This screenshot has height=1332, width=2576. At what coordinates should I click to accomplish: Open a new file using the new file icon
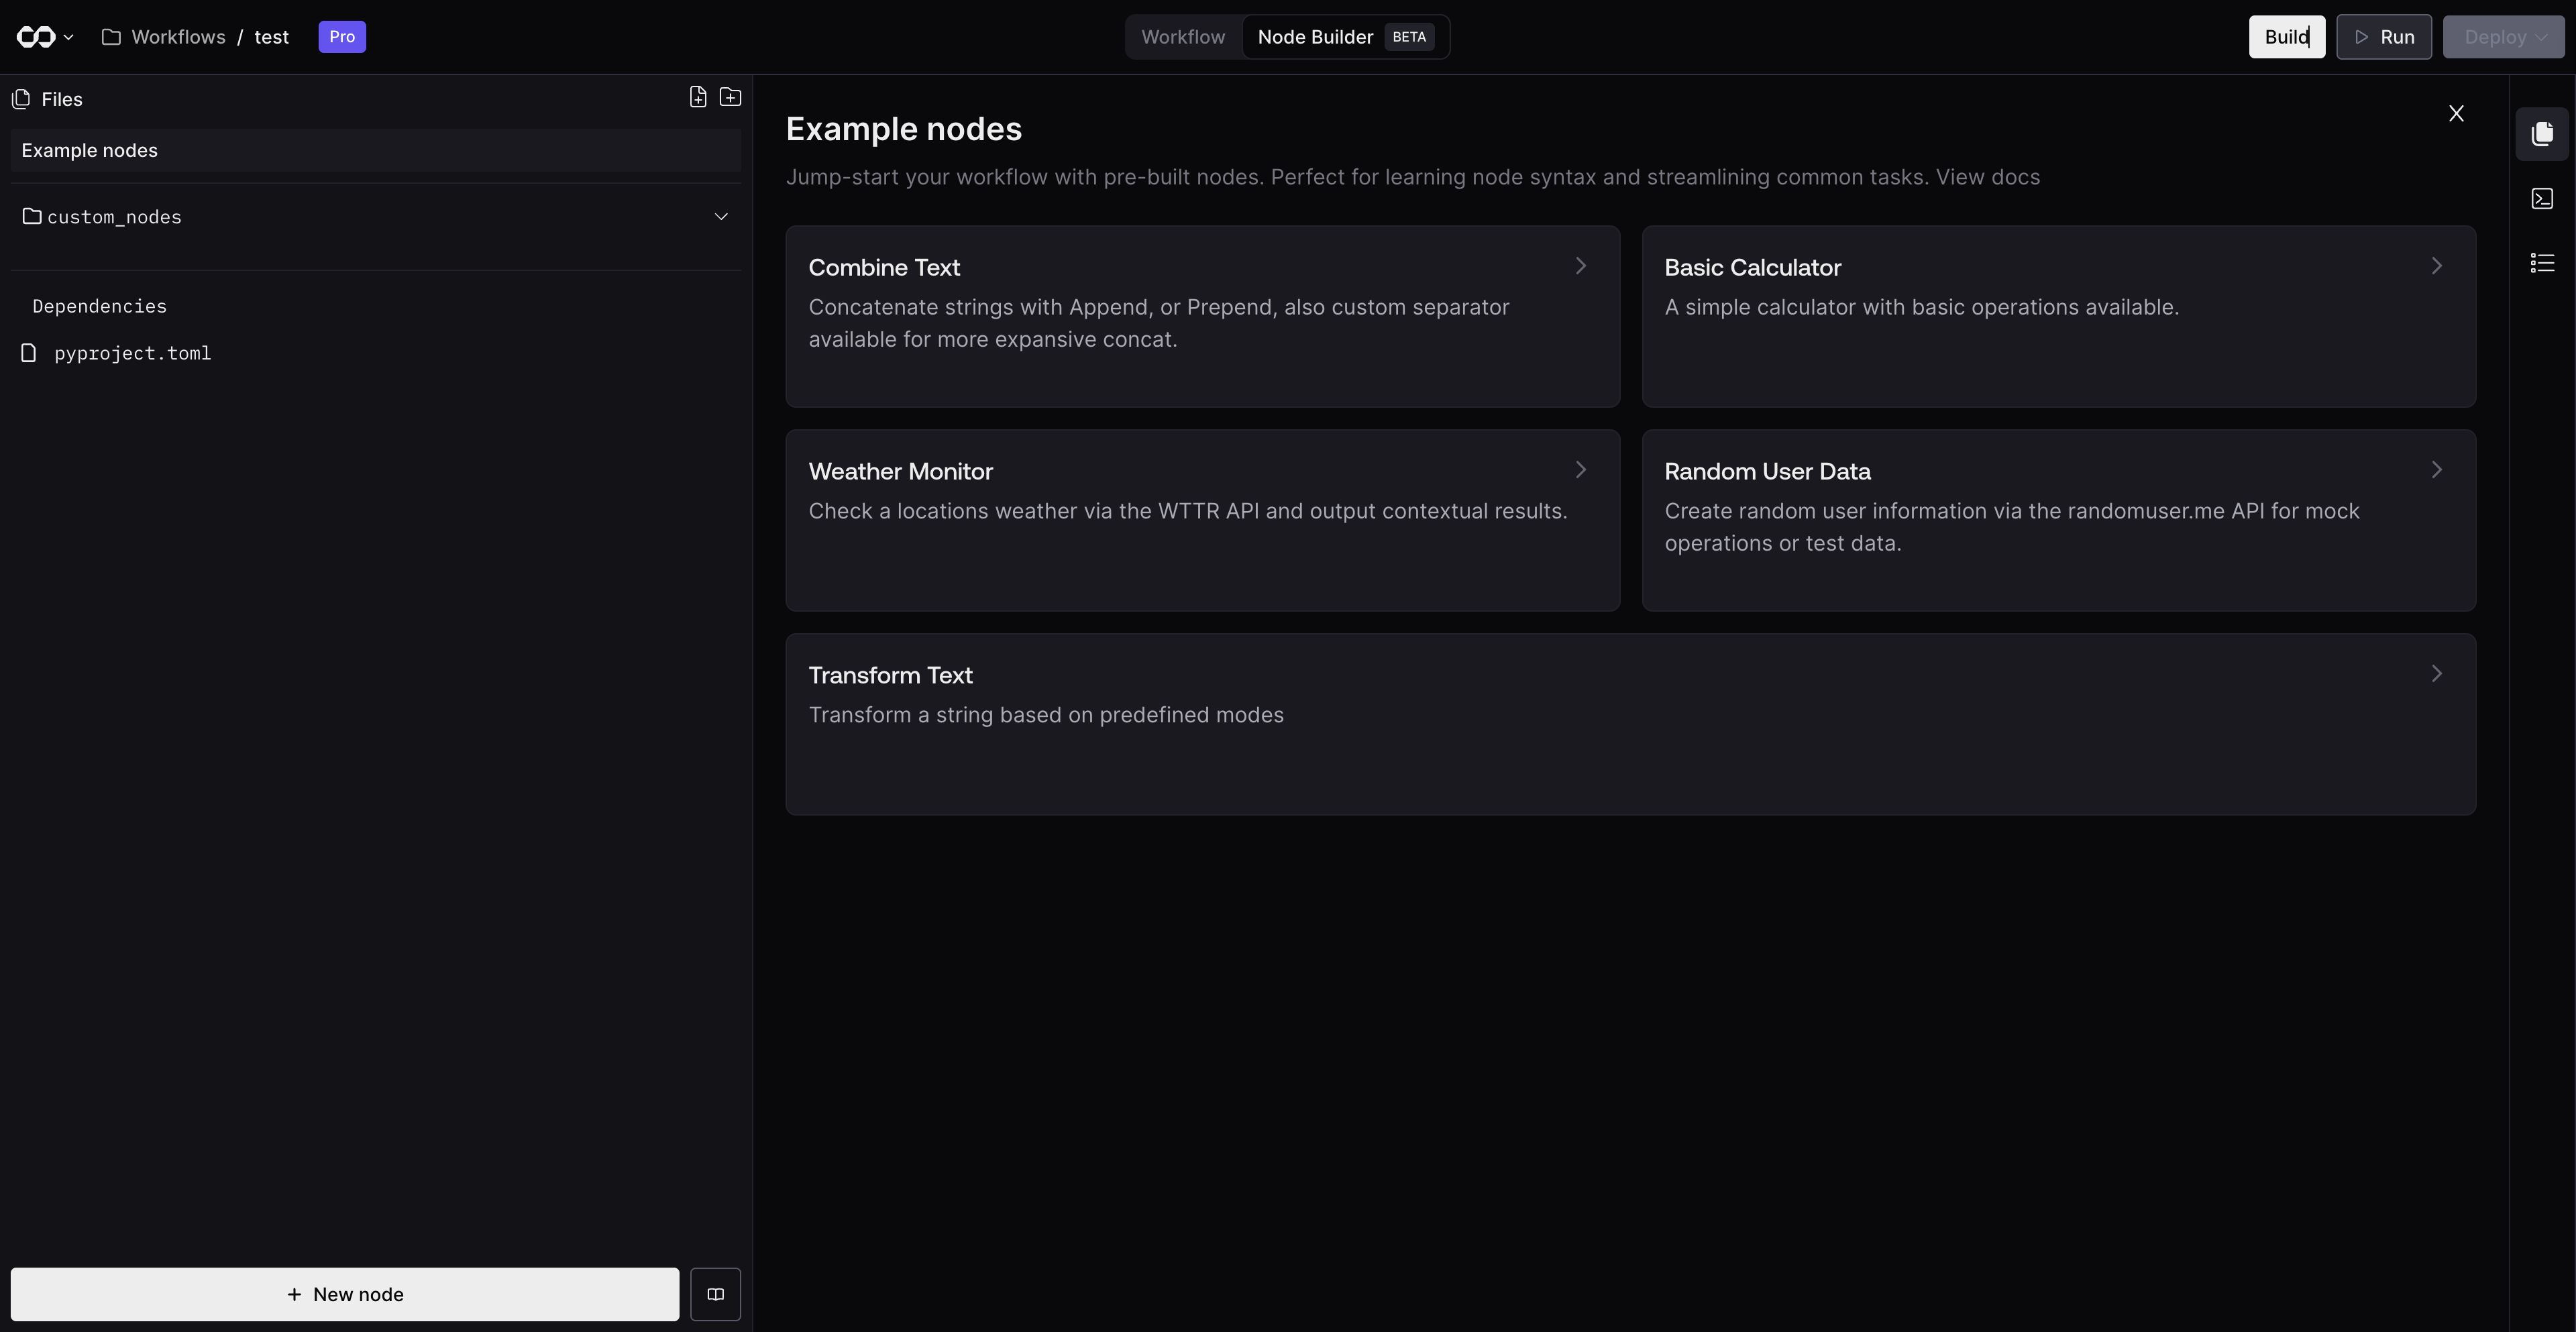tap(698, 97)
